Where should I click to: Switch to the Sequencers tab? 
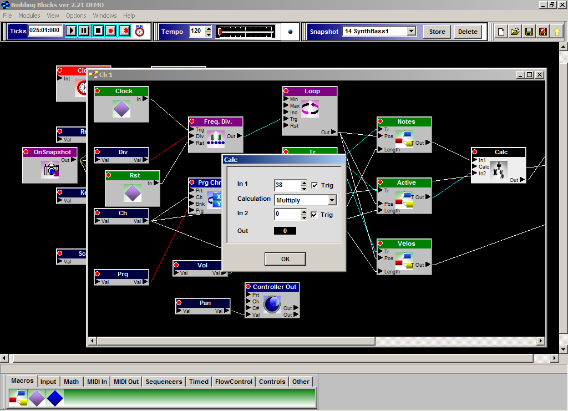click(164, 382)
